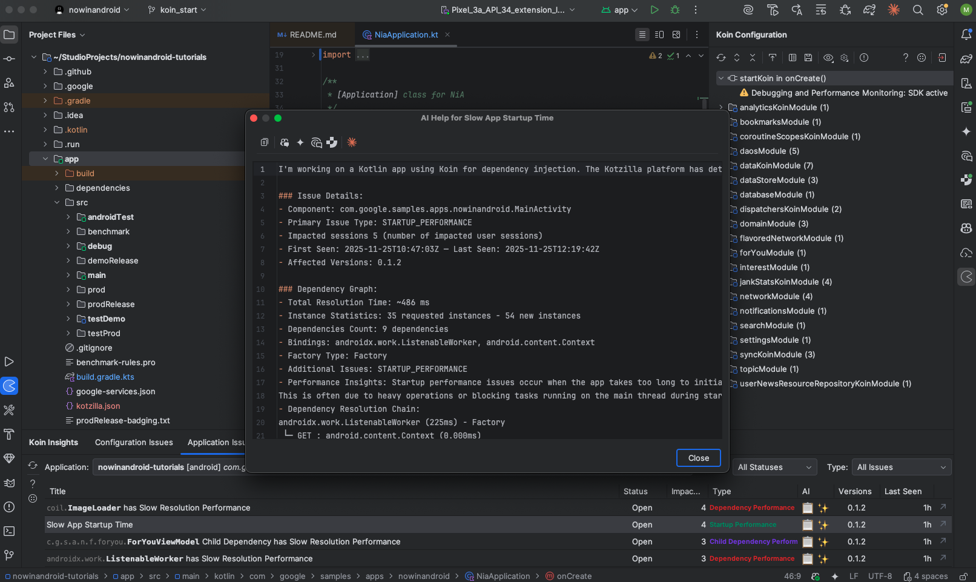Open IDE settings gear icon
Viewport: 976px width, 582px height.
[x=941, y=10]
